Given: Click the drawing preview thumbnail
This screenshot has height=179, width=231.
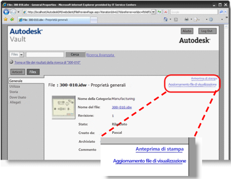Looking at the screenshot, I should pyautogui.click(x=64, y=107).
